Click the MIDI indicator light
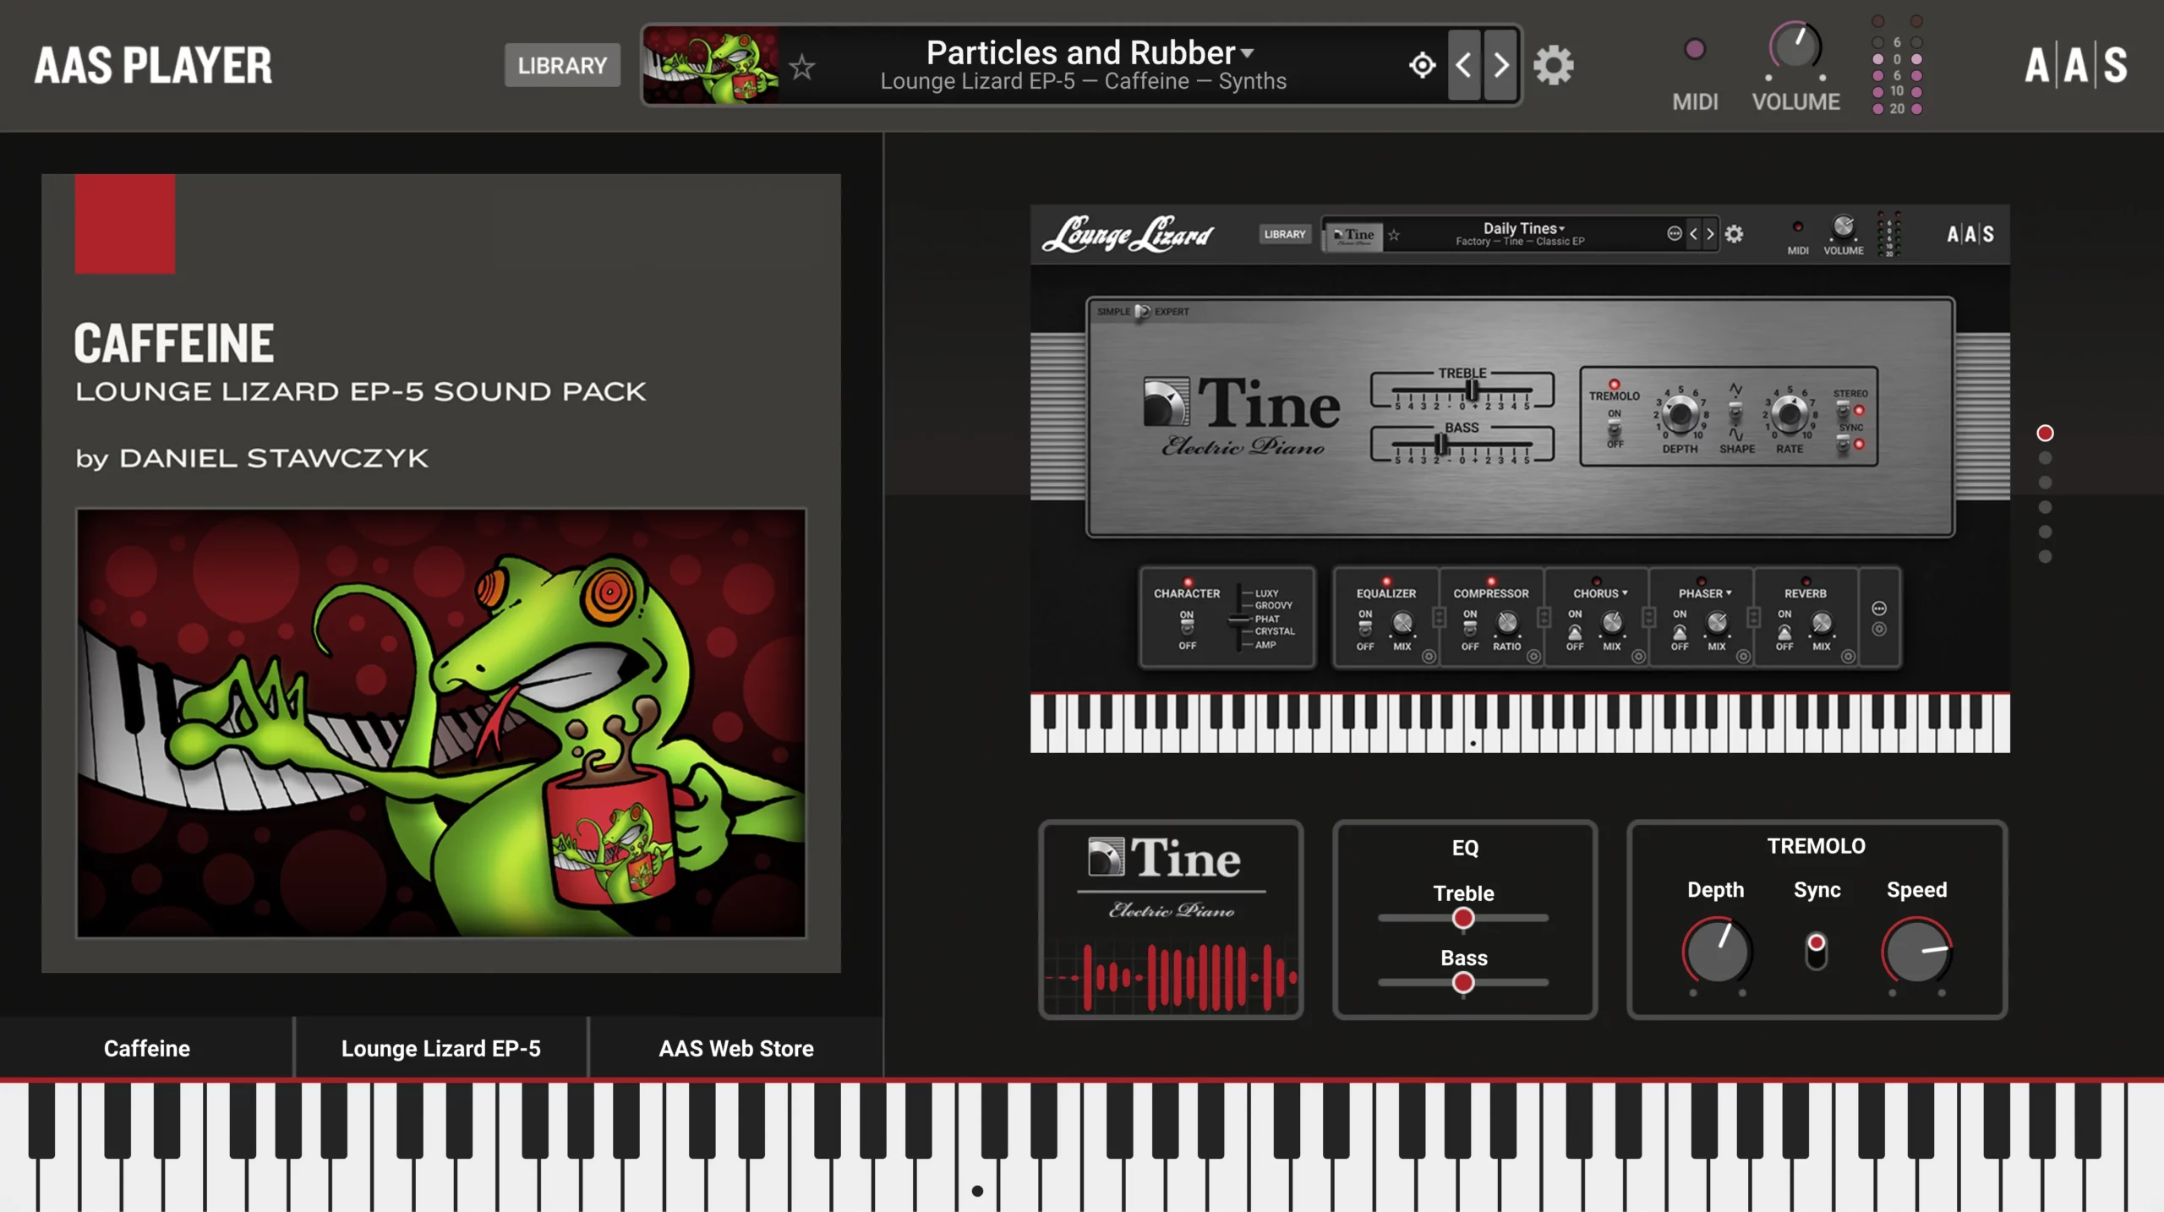The height and width of the screenshot is (1212, 2164). click(1695, 49)
